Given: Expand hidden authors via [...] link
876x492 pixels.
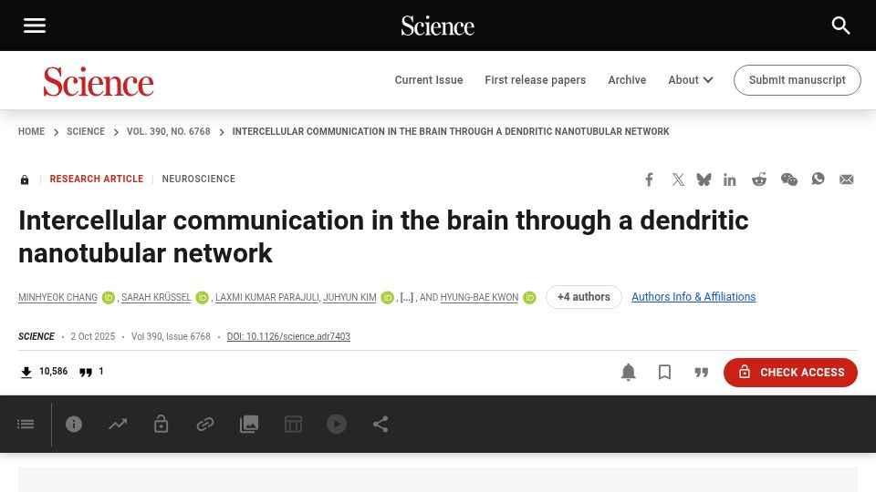Looking at the screenshot, I should pyautogui.click(x=407, y=297).
